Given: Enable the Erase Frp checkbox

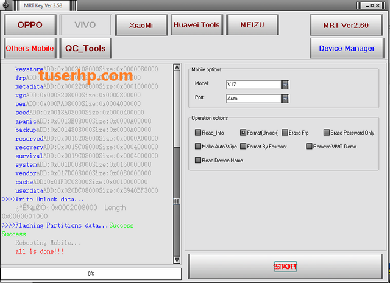Looking at the screenshot, I should (285, 133).
